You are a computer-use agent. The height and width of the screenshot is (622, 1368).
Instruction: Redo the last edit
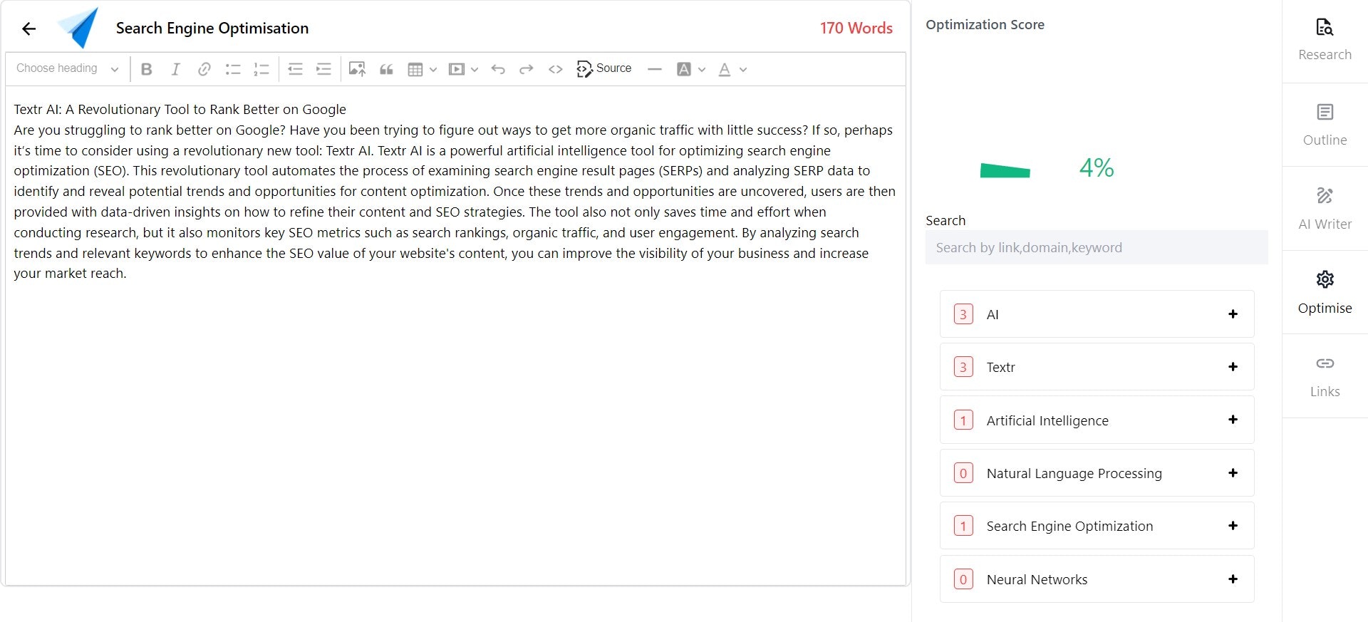527,69
